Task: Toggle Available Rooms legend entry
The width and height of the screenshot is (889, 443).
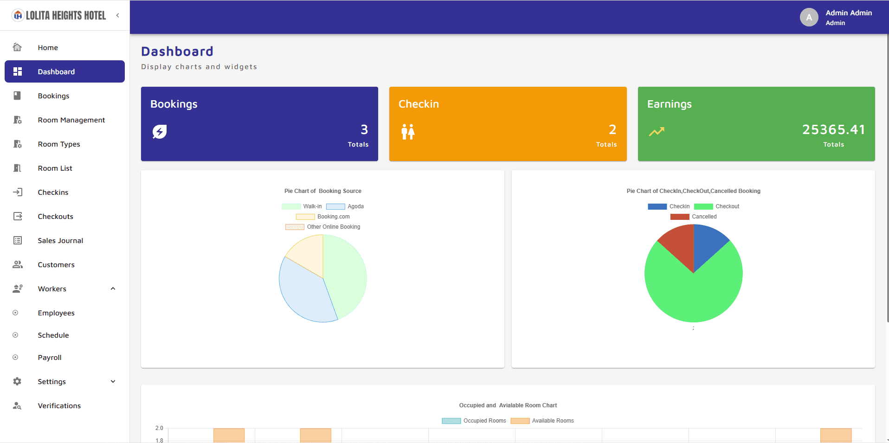Action: tap(542, 421)
